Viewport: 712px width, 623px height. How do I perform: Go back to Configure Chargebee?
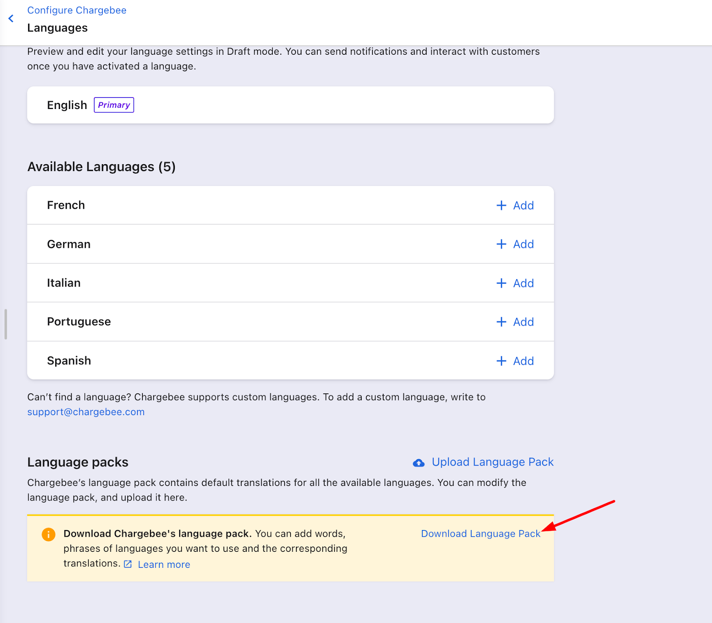pyautogui.click(x=77, y=10)
